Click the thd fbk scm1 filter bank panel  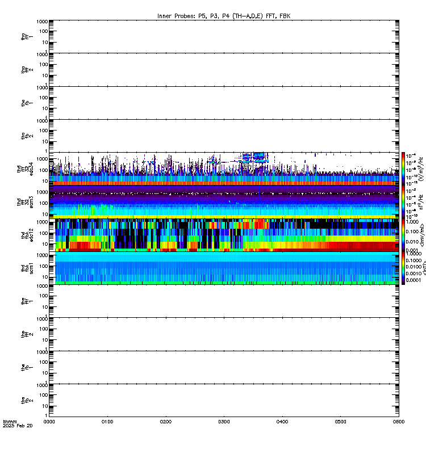click(x=224, y=268)
